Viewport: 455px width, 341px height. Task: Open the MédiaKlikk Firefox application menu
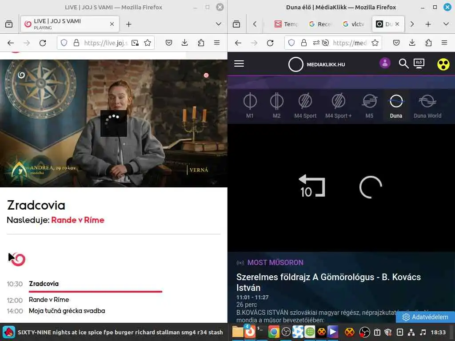click(x=444, y=43)
